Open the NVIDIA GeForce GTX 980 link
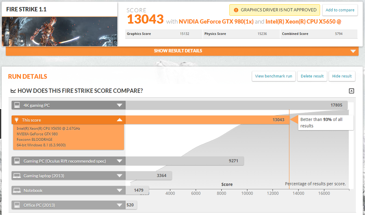 coord(216,21)
